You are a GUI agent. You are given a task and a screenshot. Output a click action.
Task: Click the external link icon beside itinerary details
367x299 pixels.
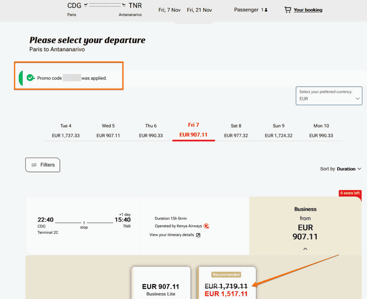click(198, 235)
